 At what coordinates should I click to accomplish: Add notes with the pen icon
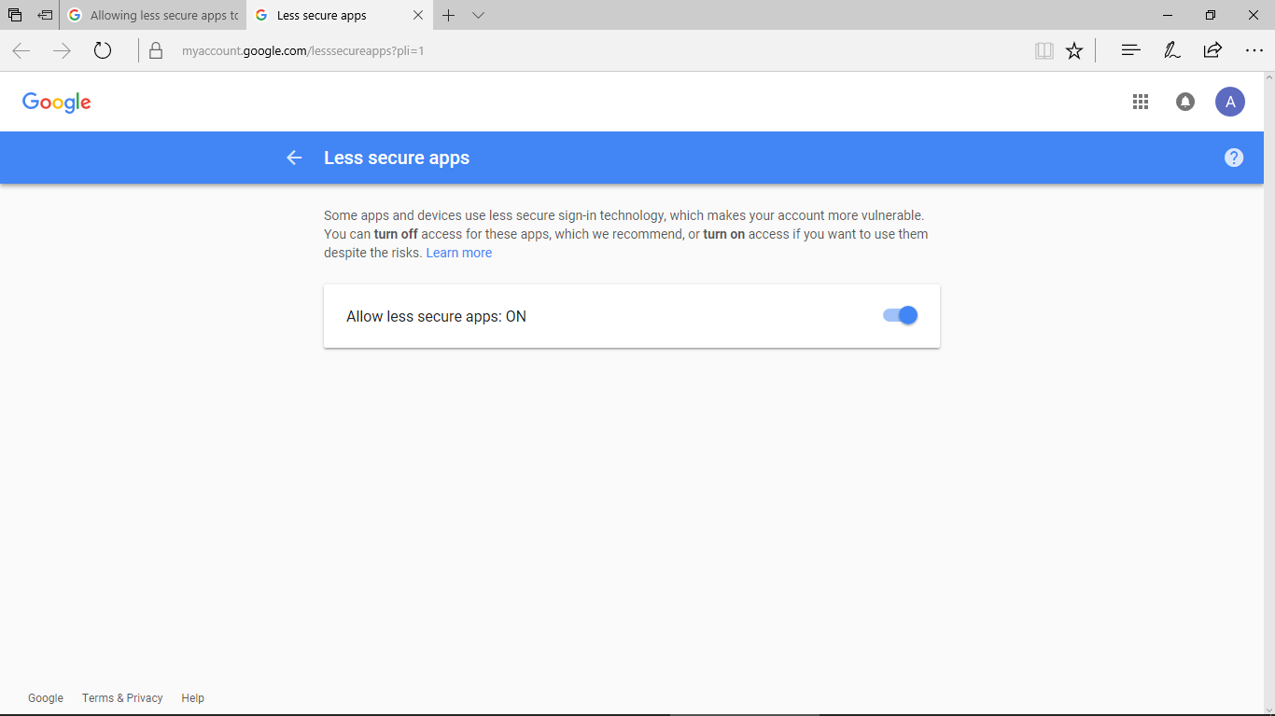tap(1172, 50)
